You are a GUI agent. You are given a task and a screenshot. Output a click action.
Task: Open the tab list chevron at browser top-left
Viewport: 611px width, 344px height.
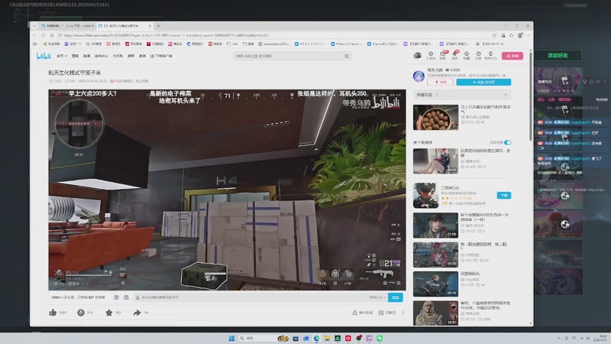pyautogui.click(x=34, y=26)
